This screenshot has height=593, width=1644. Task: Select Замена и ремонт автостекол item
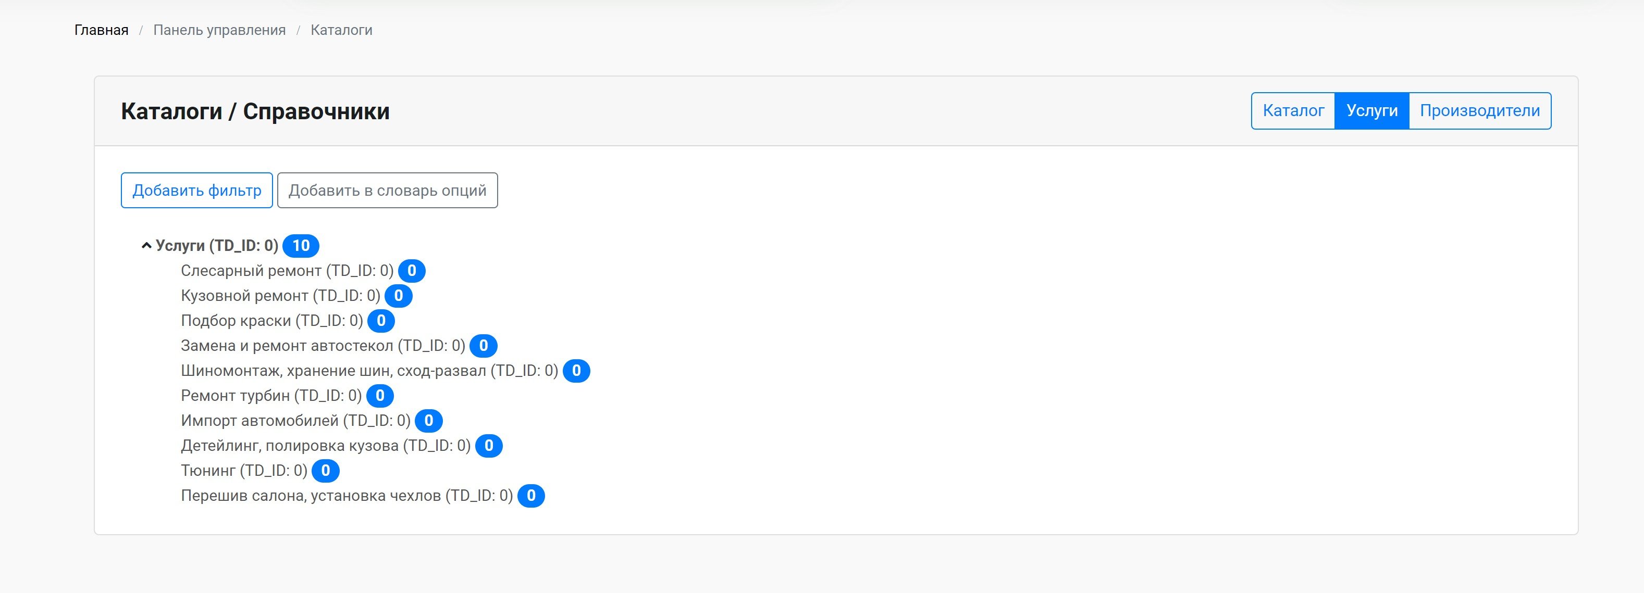[323, 346]
